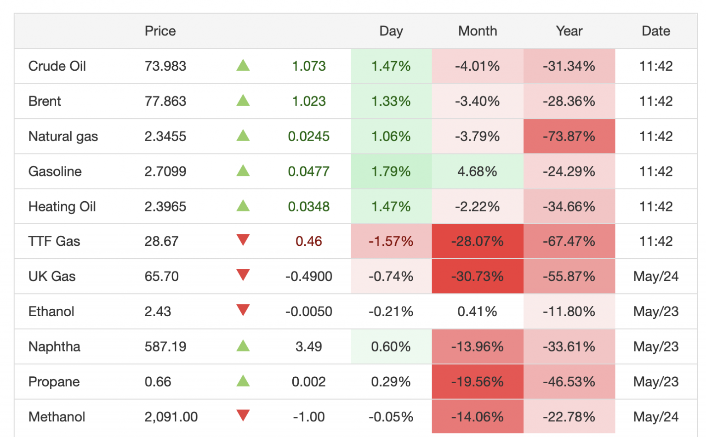This screenshot has height=437, width=706.
Task: Click the down triangle beside UK Gas
Action: click(244, 276)
